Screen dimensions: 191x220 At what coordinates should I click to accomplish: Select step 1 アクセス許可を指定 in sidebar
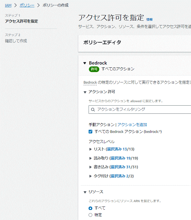pos(22,21)
